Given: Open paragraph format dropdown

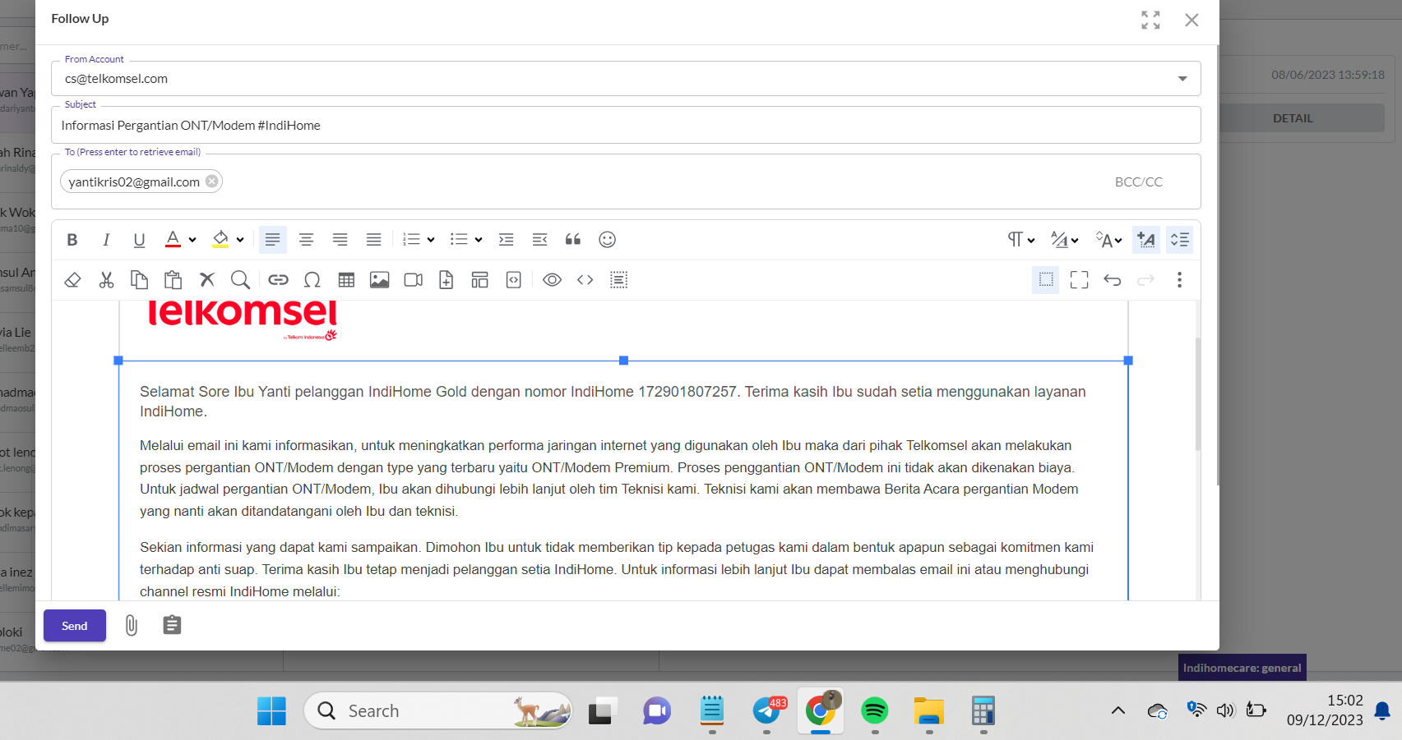Looking at the screenshot, I should click(1020, 240).
